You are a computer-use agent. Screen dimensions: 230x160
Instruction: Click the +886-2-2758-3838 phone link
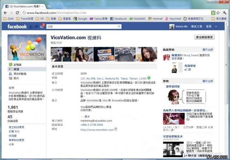tap(92, 125)
